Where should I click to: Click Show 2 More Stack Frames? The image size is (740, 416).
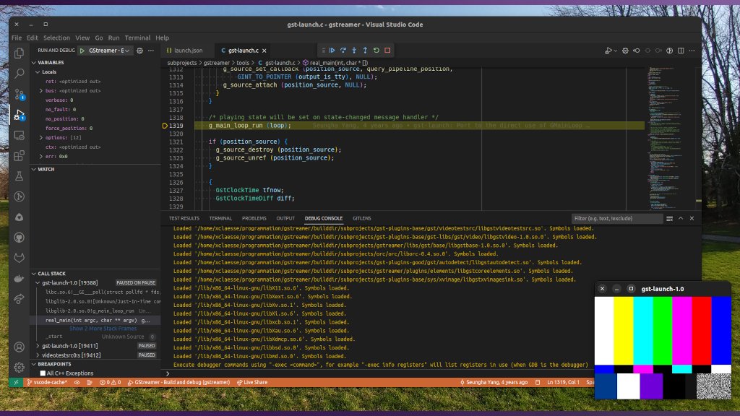[x=103, y=329]
